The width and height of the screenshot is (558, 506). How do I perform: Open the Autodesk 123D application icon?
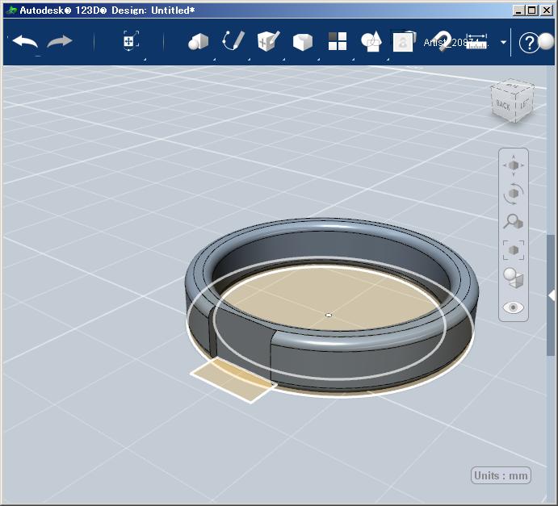pos(12,10)
